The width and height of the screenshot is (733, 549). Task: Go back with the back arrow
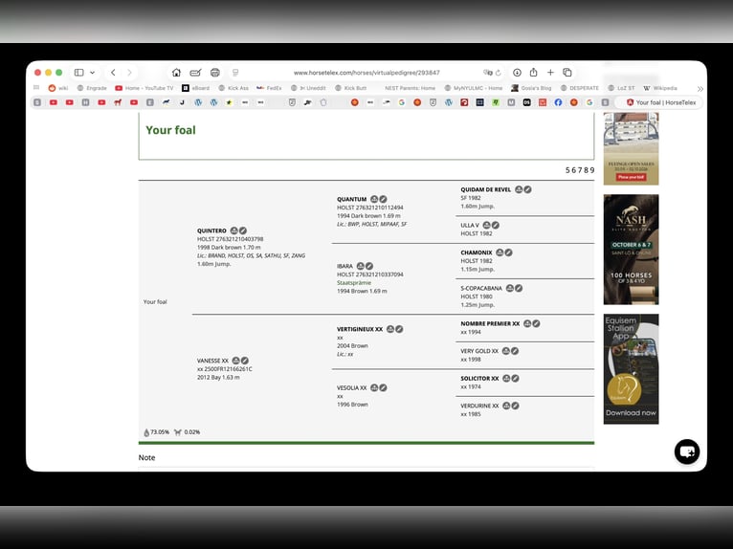(x=113, y=73)
